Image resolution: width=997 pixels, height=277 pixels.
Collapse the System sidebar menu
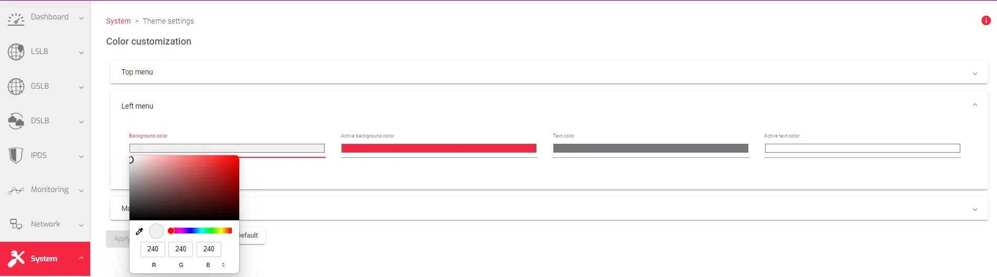[81, 258]
